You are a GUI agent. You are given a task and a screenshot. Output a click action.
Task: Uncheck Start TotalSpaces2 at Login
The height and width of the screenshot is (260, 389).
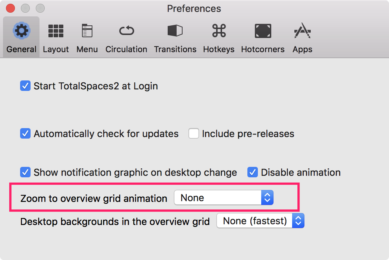tap(25, 86)
